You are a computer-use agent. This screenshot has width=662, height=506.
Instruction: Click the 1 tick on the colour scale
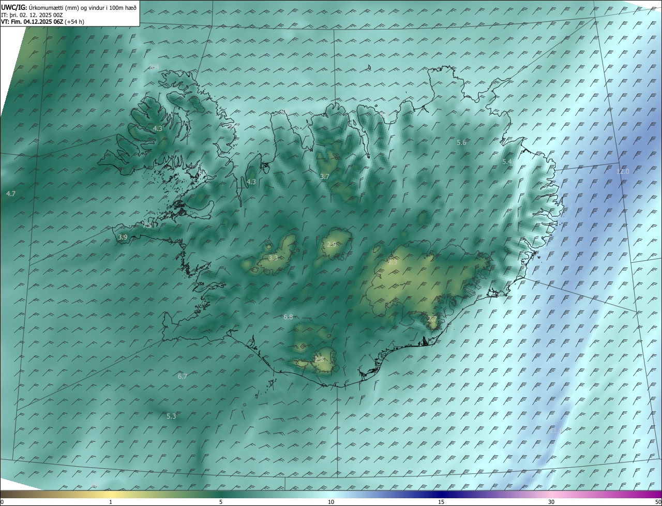111,502
